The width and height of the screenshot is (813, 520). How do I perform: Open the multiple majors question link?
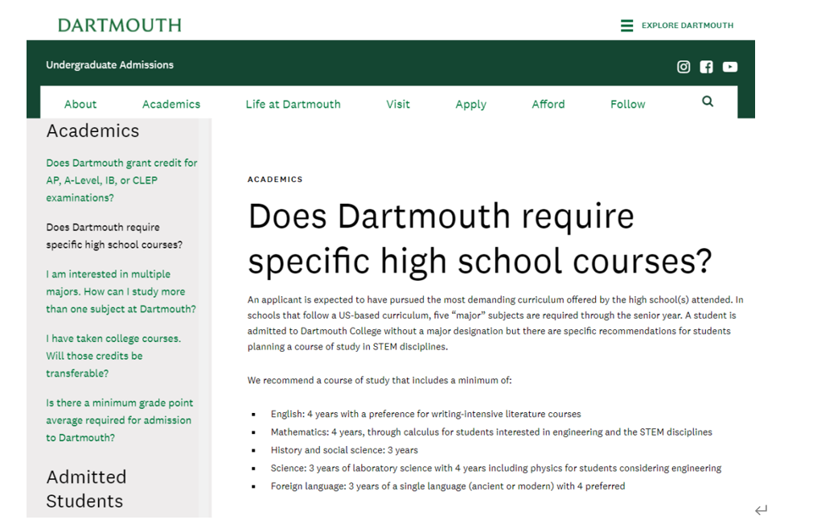coord(121,291)
